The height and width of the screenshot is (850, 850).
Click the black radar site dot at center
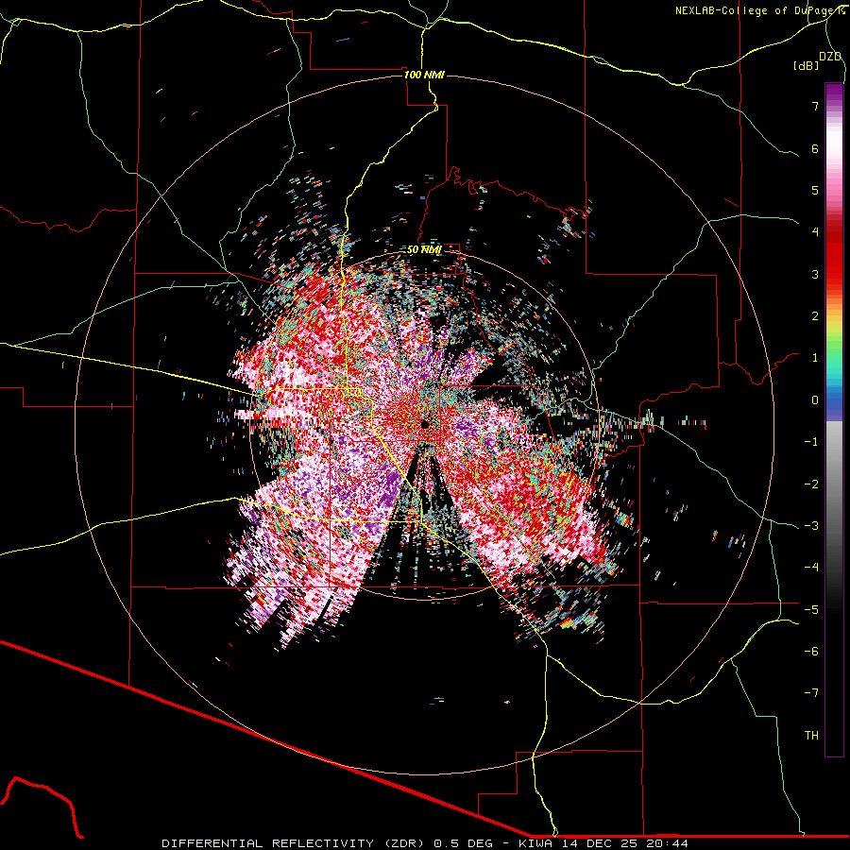[x=425, y=424]
